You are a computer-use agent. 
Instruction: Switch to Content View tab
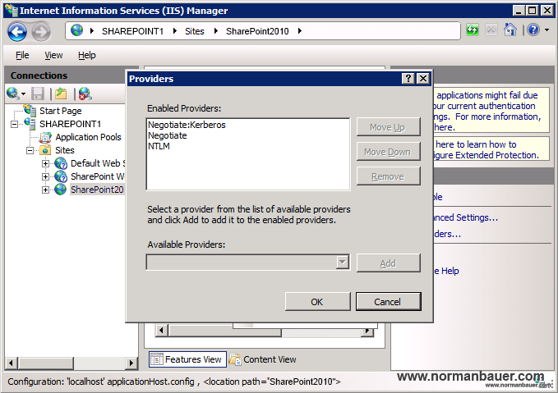[263, 359]
